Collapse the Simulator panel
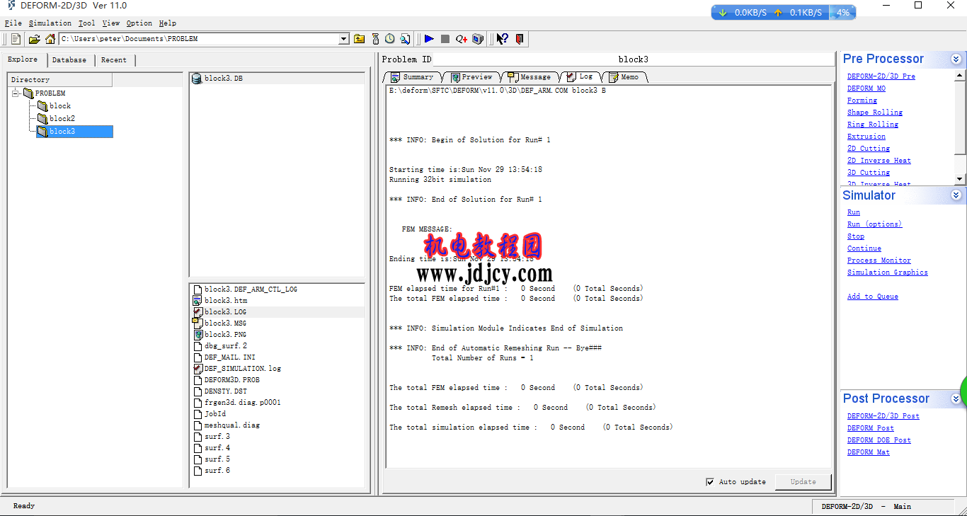 point(956,195)
